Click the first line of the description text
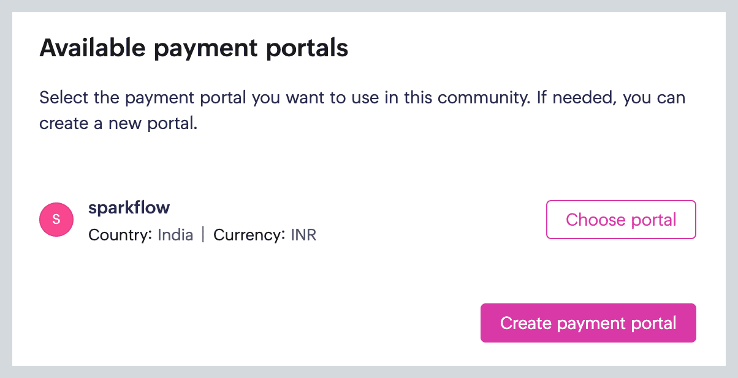Image resolution: width=738 pixels, height=378 pixels. click(x=362, y=98)
